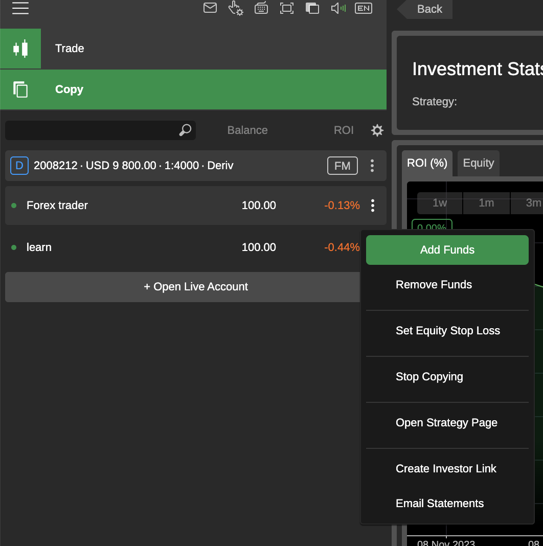Open one-click trading settings icon

[236, 8]
